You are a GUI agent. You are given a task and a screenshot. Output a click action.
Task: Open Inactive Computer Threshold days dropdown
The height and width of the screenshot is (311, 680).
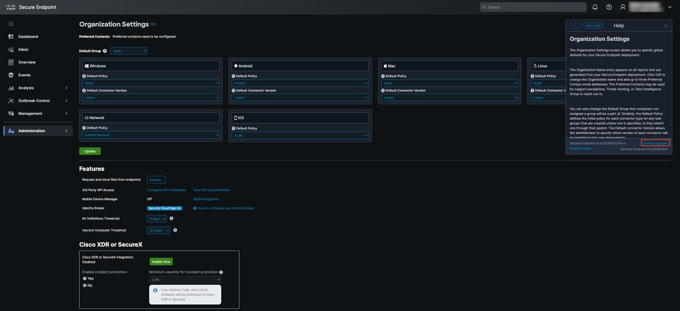click(x=159, y=230)
